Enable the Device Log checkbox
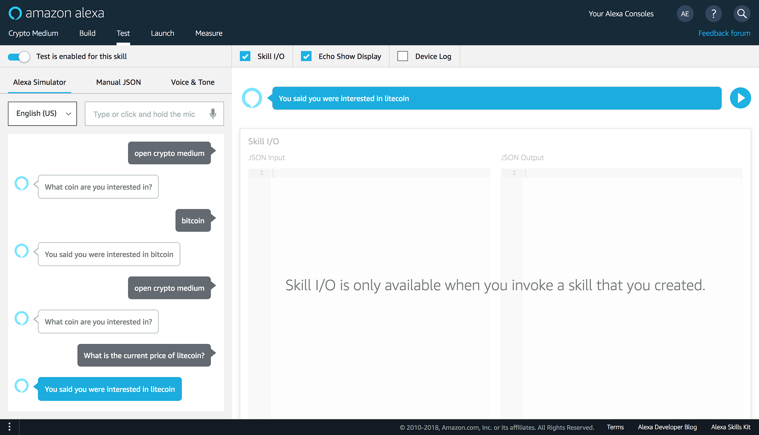759x435 pixels. click(403, 57)
